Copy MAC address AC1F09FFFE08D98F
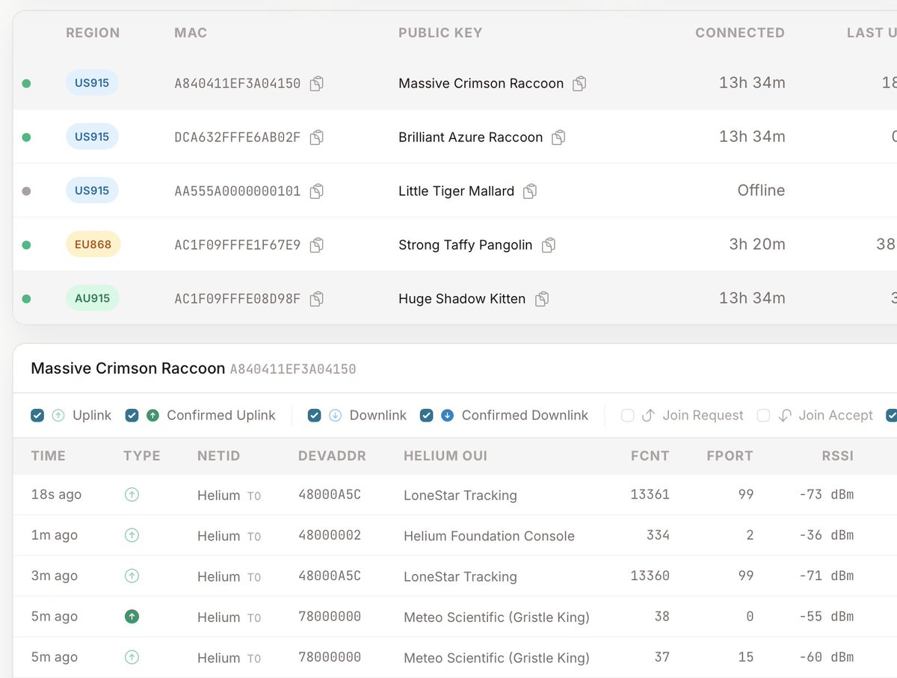This screenshot has height=678, width=897. tap(317, 299)
